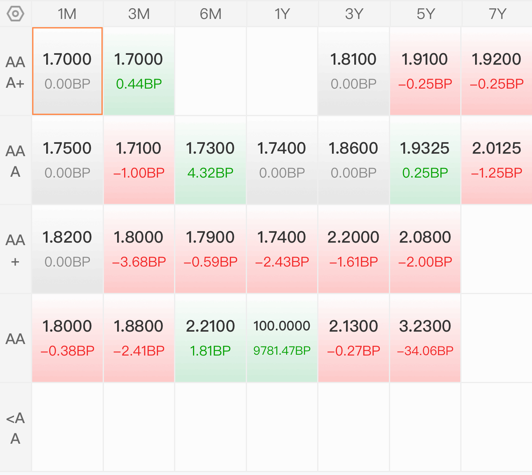Image resolution: width=532 pixels, height=475 pixels.
Task: Select AA 1M cell with -0.38BP
Action: tap(67, 338)
